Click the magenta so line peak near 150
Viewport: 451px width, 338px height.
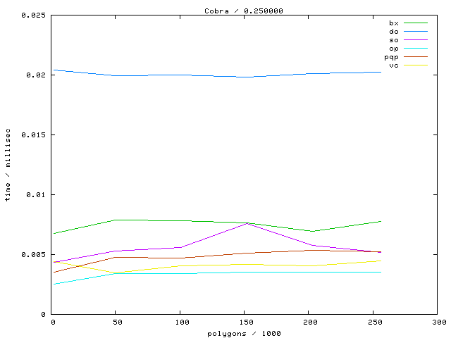pos(246,223)
